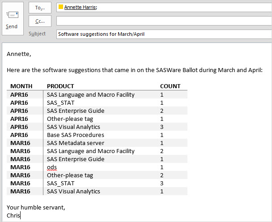Click the SAS Metadata server cell
Image resolution: width=272 pixels, height=222 pixels.
point(76,143)
